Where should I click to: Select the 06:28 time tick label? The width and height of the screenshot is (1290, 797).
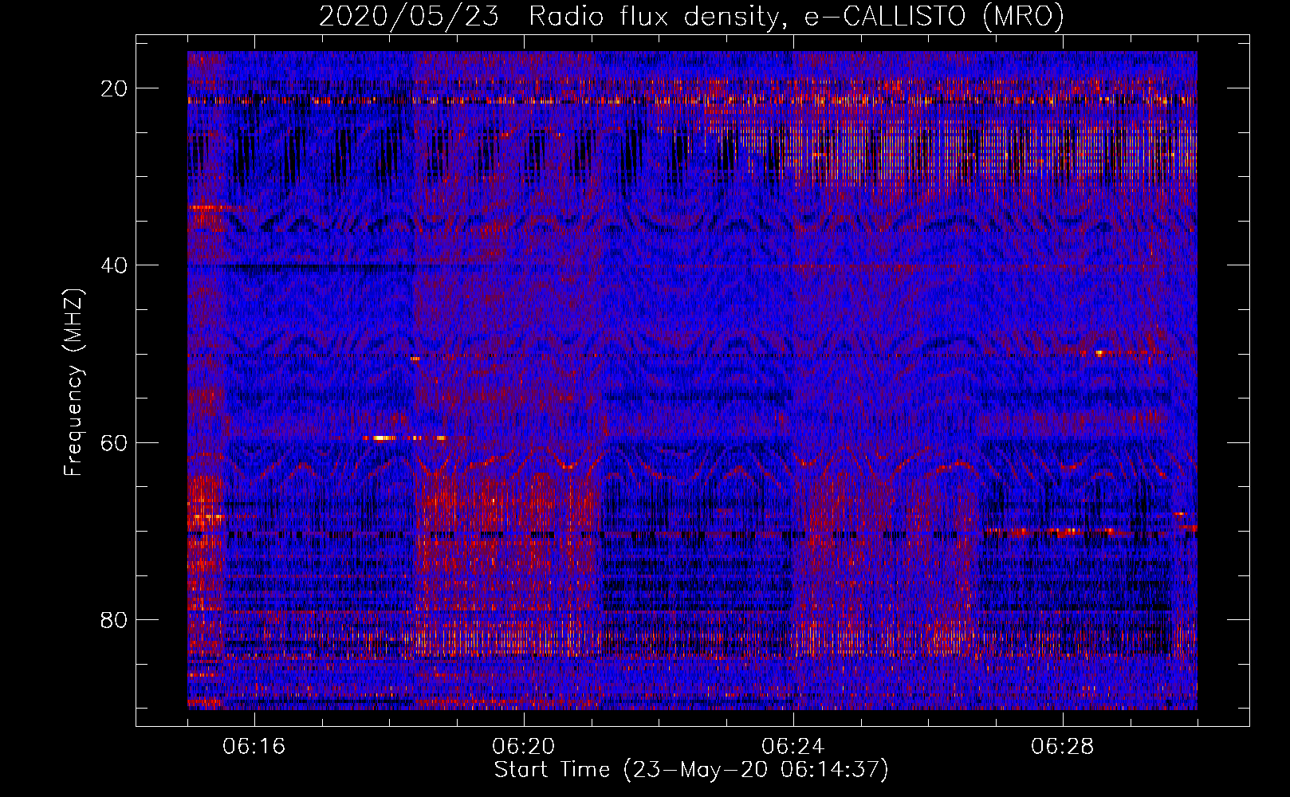tap(1063, 747)
